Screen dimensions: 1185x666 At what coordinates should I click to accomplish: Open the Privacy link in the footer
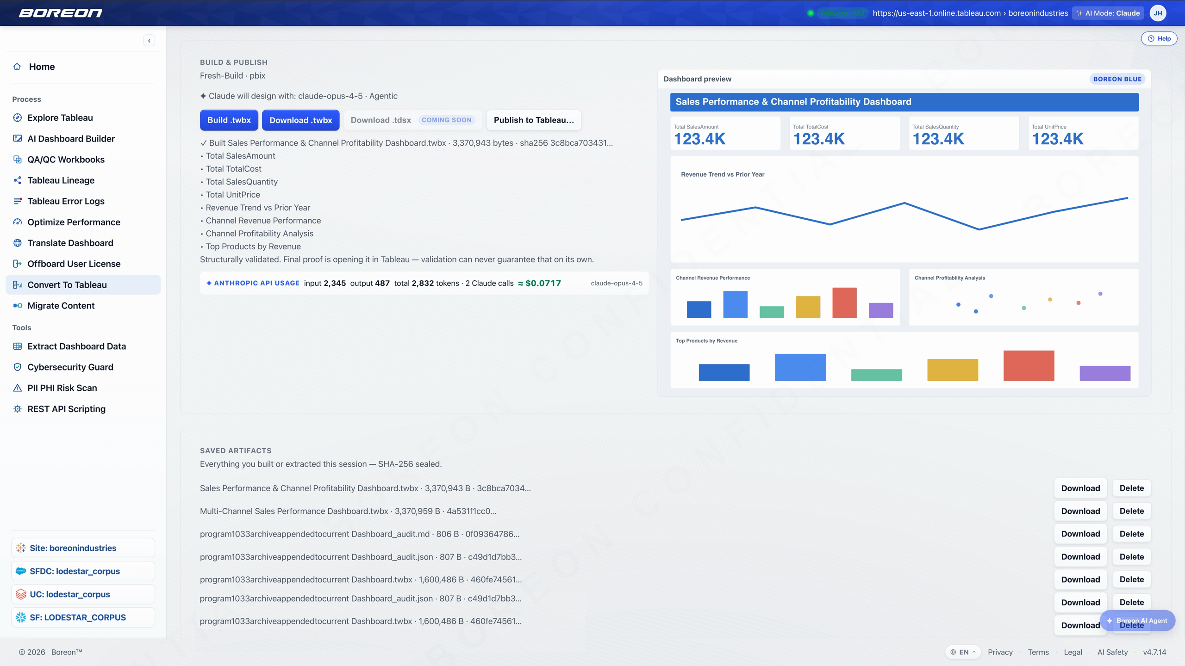coord(1000,652)
